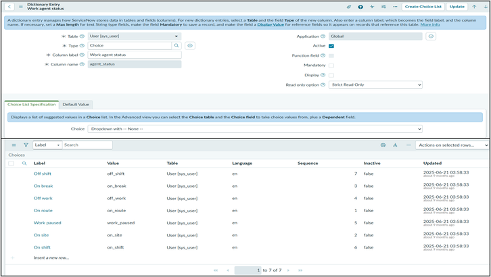The image size is (491, 277).
Task: Tick the Display checkbox
Action: [331, 75]
